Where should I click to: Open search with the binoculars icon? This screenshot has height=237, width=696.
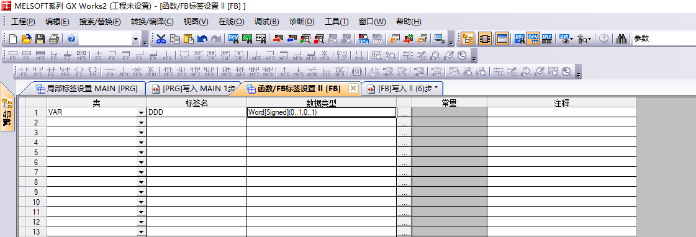[x=621, y=39]
